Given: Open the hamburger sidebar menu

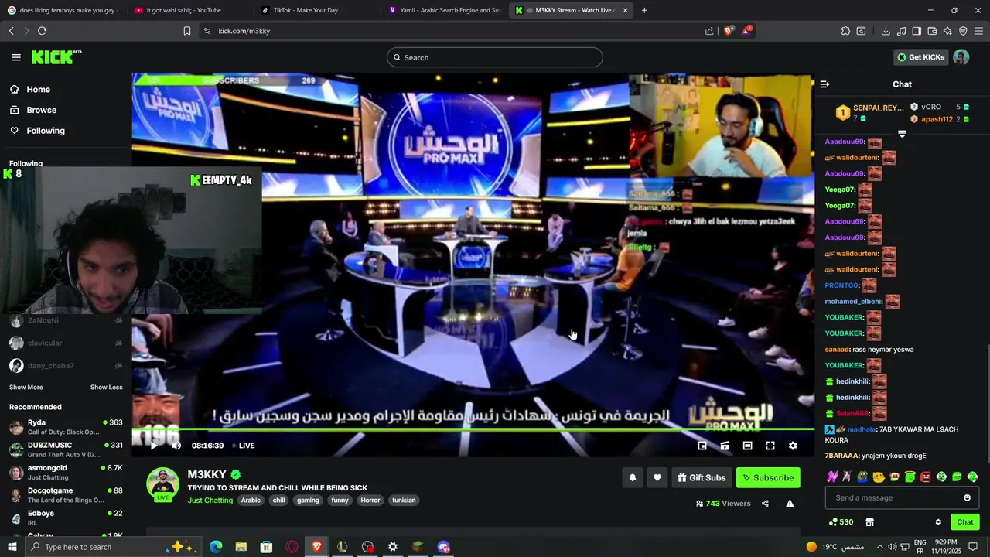Looking at the screenshot, I should [x=16, y=57].
